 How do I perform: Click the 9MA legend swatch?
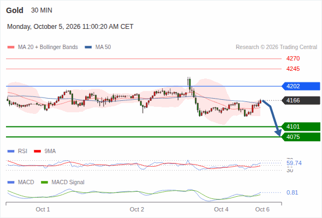coord(37,152)
